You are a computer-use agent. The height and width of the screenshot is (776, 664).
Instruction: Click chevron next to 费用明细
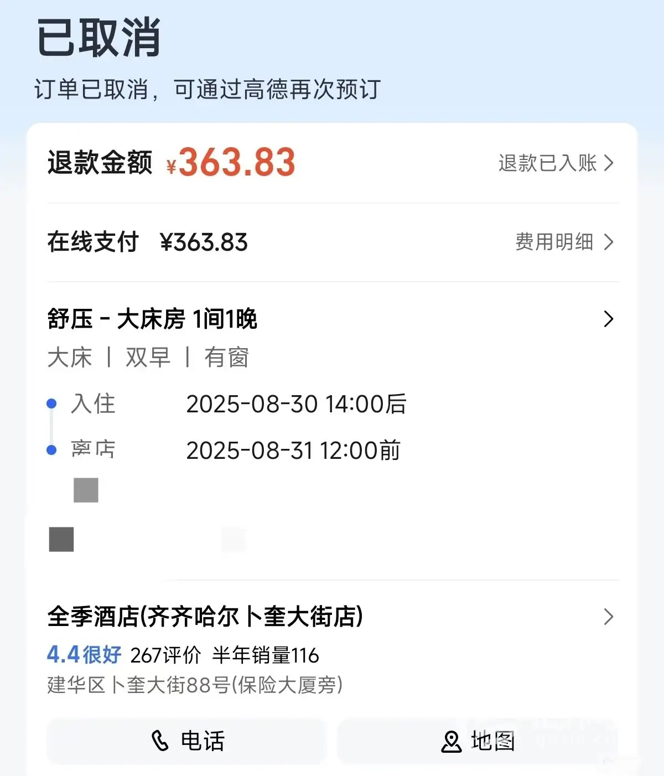(609, 242)
